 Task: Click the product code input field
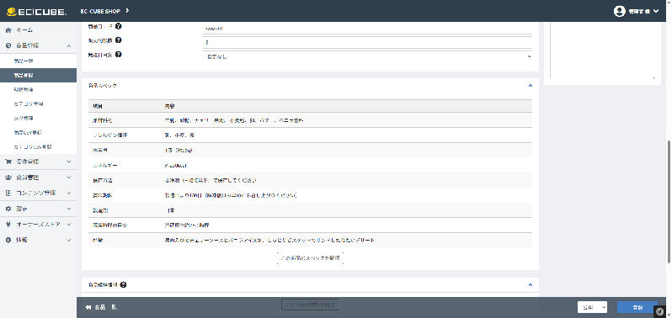(367, 29)
